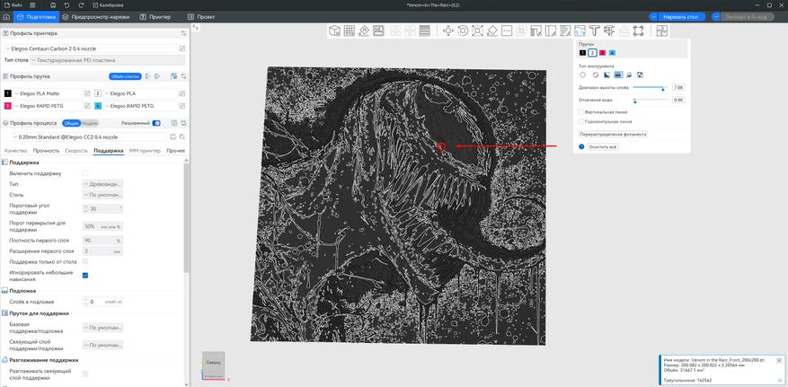This screenshot has width=788, height=387.
Task: Open the 'Файл' menu
Action: 13,4
